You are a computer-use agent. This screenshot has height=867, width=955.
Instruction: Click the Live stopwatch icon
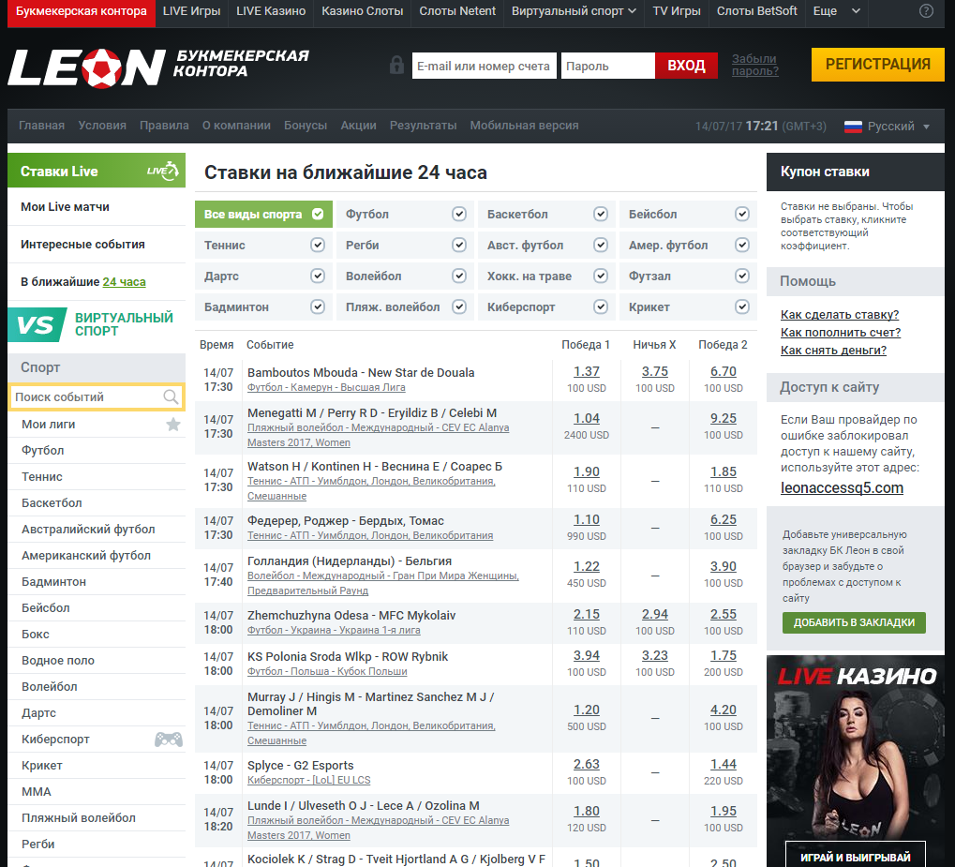tap(163, 171)
